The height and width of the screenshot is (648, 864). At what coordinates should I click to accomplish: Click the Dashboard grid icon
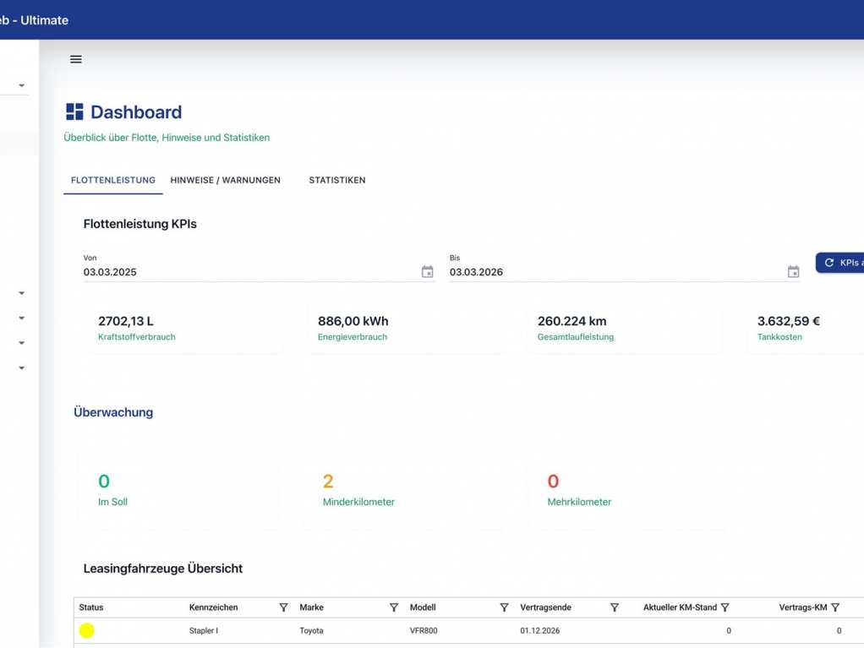click(x=74, y=112)
